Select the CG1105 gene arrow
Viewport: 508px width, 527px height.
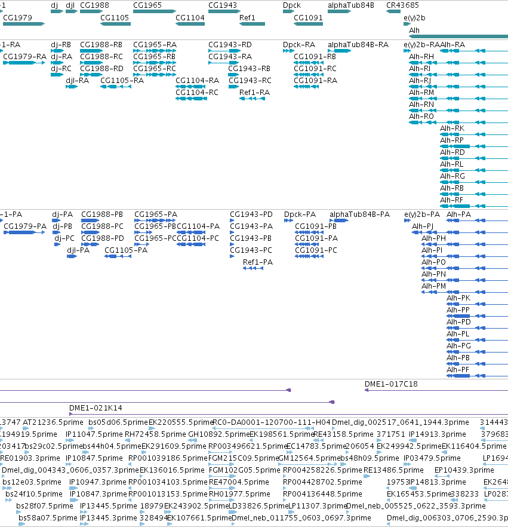[115, 24]
